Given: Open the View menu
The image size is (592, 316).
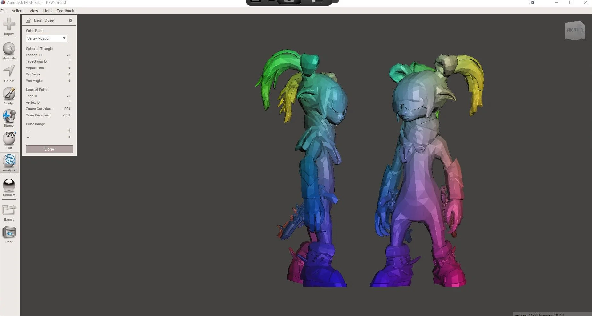Looking at the screenshot, I should 34,11.
